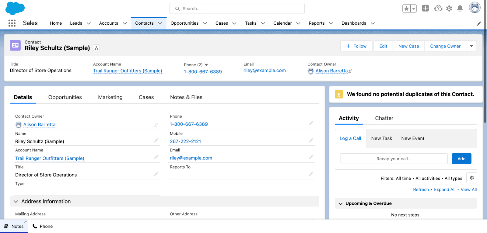This screenshot has height=233, width=487.
Task: Focus the global Search box
Action: click(237, 9)
